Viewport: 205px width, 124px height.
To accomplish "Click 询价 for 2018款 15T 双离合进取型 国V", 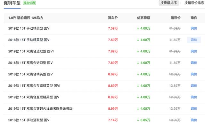I will pyautogui.click(x=194, y=63).
